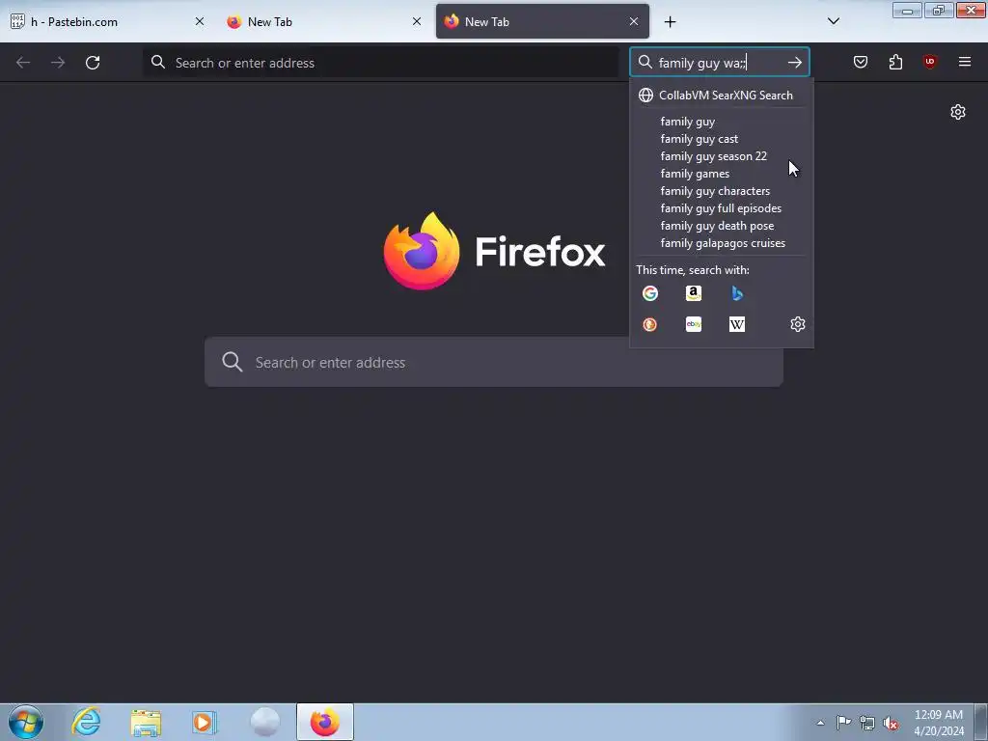This screenshot has height=741, width=988.
Task: Open new tab page personalize gear
Action: (958, 112)
